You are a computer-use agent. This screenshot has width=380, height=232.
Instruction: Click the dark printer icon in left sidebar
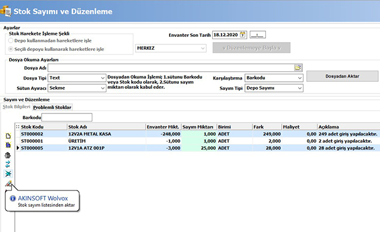tap(8, 155)
